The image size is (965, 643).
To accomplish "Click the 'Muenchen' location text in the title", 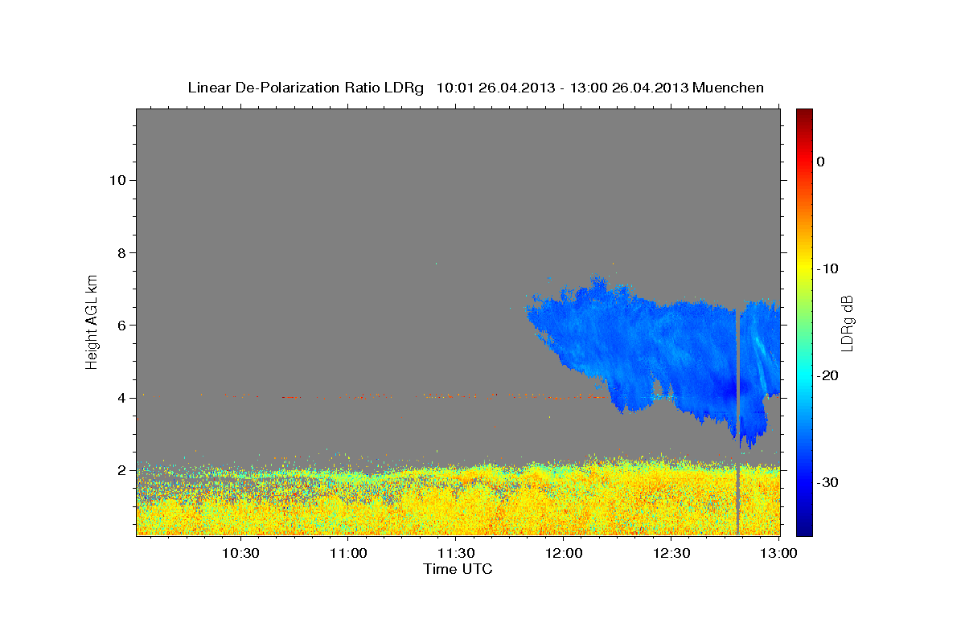I will point(729,88).
